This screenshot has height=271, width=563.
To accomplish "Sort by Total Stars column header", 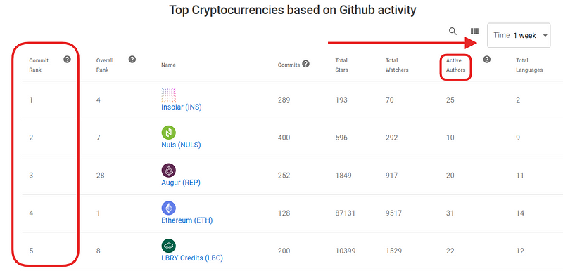I will click(x=341, y=65).
